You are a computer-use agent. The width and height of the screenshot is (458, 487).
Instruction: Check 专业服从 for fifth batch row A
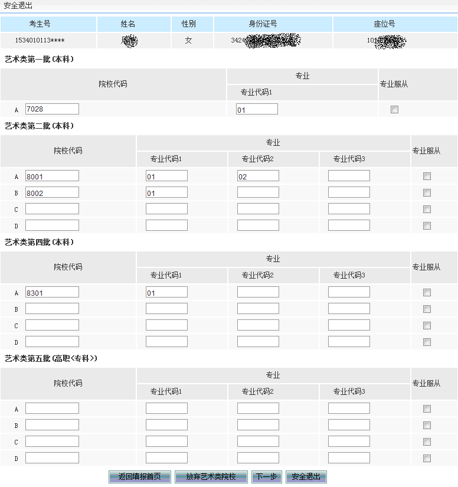(x=427, y=408)
